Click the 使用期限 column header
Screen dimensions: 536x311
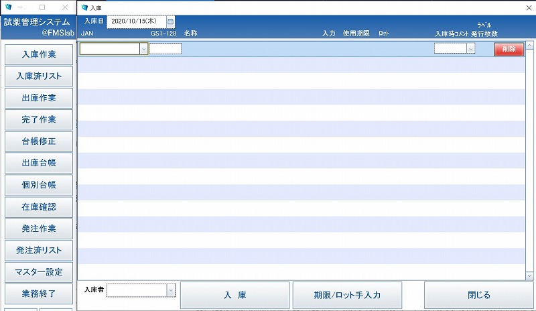(356, 34)
